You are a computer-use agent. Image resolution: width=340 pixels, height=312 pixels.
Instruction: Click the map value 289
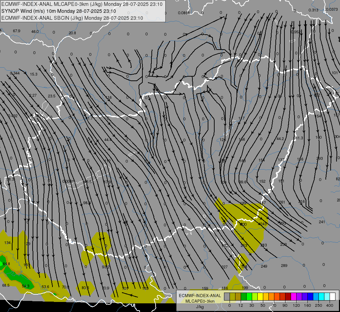point(284,266)
